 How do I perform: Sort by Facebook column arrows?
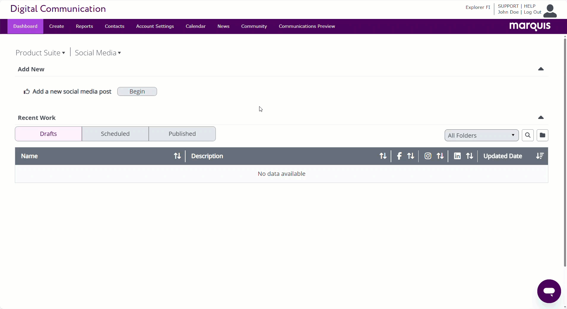(x=411, y=156)
